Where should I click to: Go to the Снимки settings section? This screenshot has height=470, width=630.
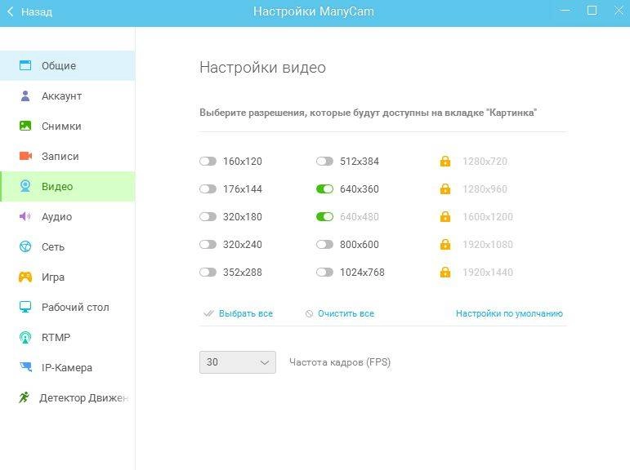68,126
